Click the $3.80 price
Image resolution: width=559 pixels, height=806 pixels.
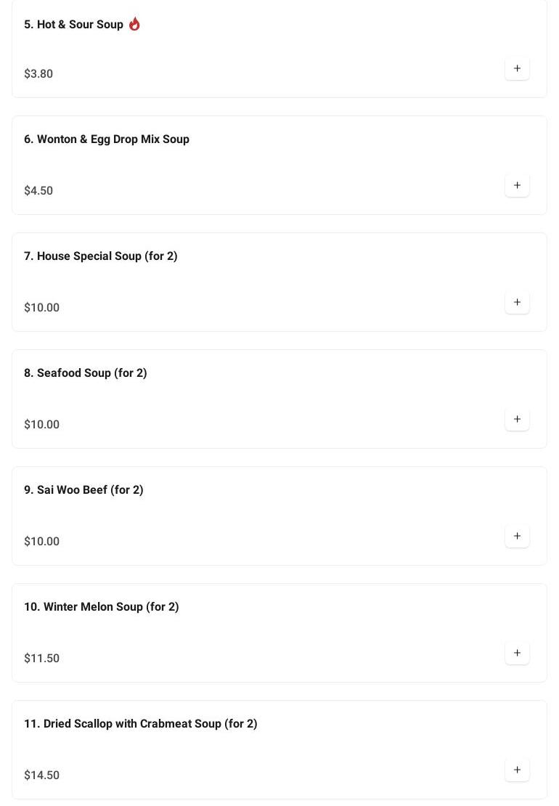coord(38,74)
